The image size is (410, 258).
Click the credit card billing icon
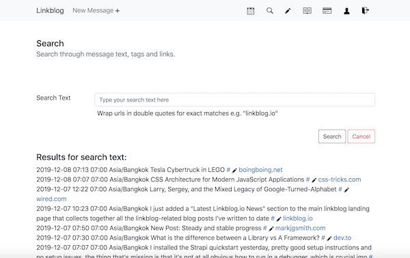pyautogui.click(x=327, y=11)
